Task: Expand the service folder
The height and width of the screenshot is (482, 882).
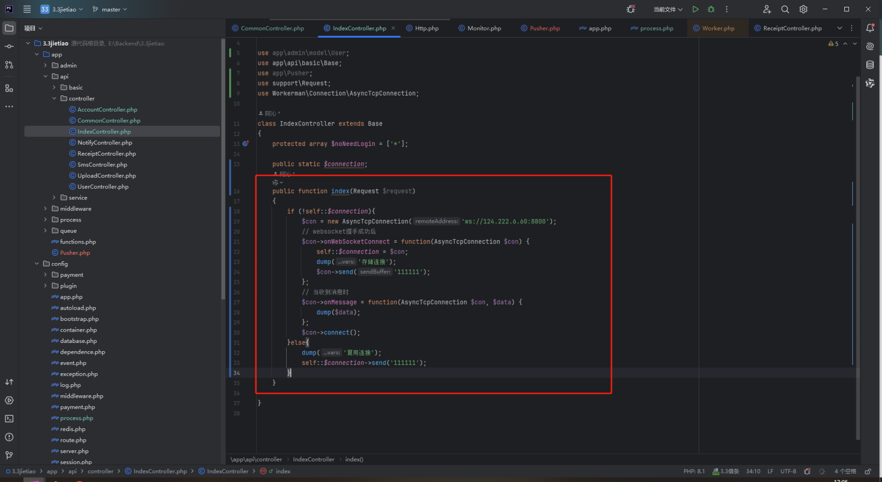Action: pos(54,197)
